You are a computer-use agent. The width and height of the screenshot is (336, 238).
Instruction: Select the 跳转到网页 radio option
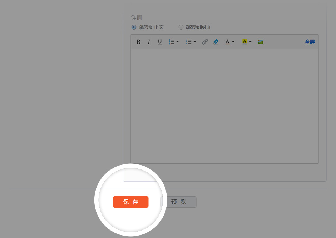[x=181, y=27]
